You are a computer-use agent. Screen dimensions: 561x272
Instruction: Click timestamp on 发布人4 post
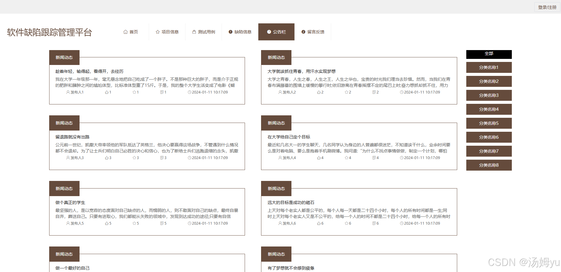tap(422, 158)
